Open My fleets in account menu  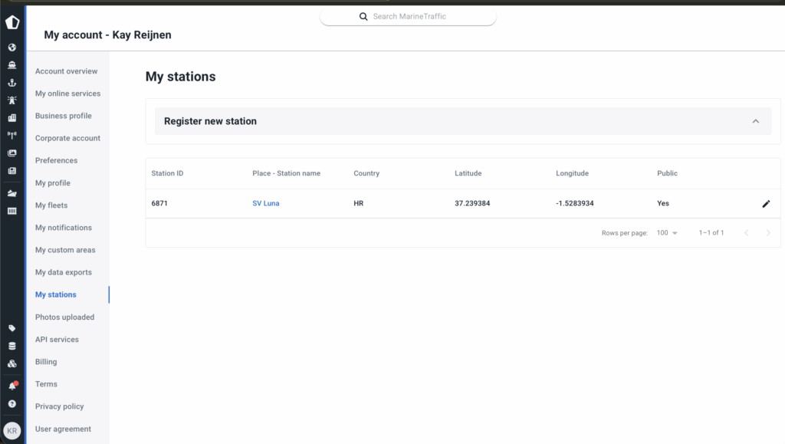click(x=51, y=206)
